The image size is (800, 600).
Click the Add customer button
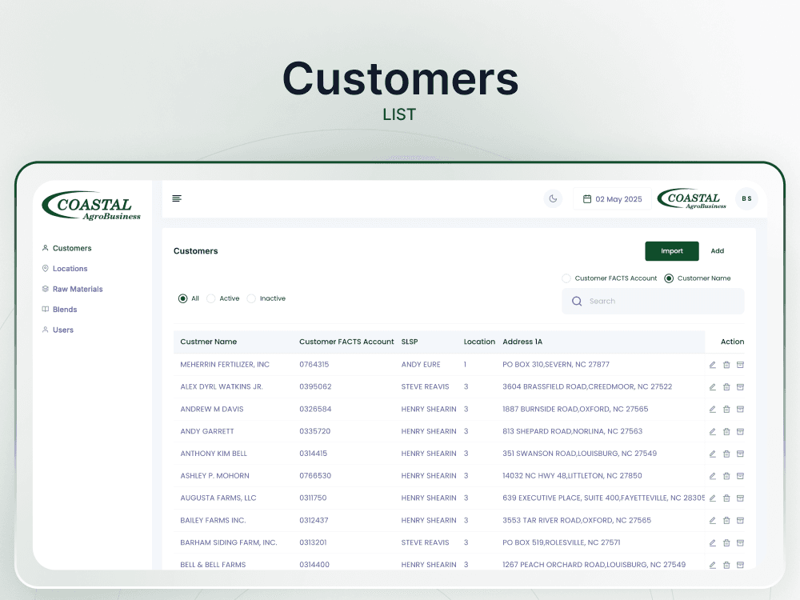pyautogui.click(x=718, y=251)
